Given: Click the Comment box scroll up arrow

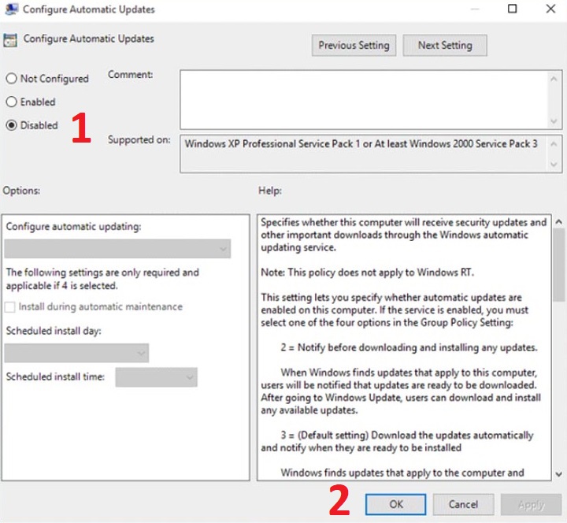Looking at the screenshot, I should (554, 79).
